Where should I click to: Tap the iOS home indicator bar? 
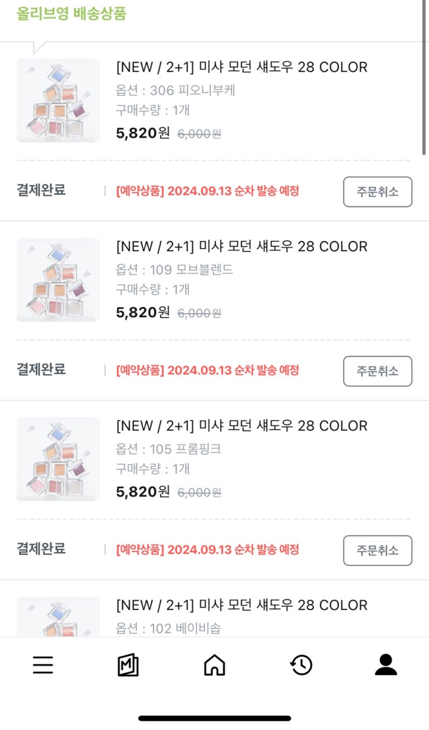[214, 718]
